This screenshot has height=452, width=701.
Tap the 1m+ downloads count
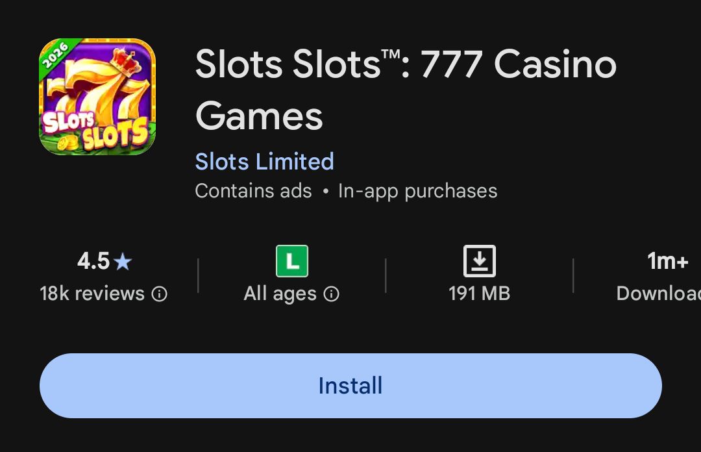[x=667, y=261]
